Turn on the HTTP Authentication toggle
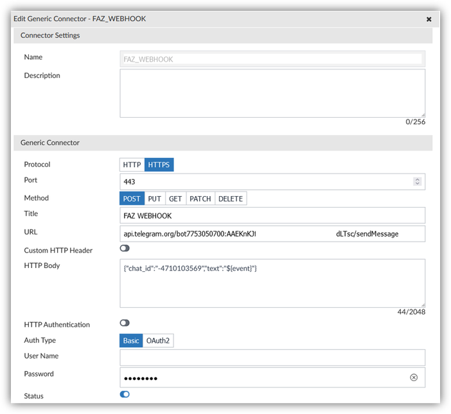Screen dimensions: 451x414 click(125, 323)
